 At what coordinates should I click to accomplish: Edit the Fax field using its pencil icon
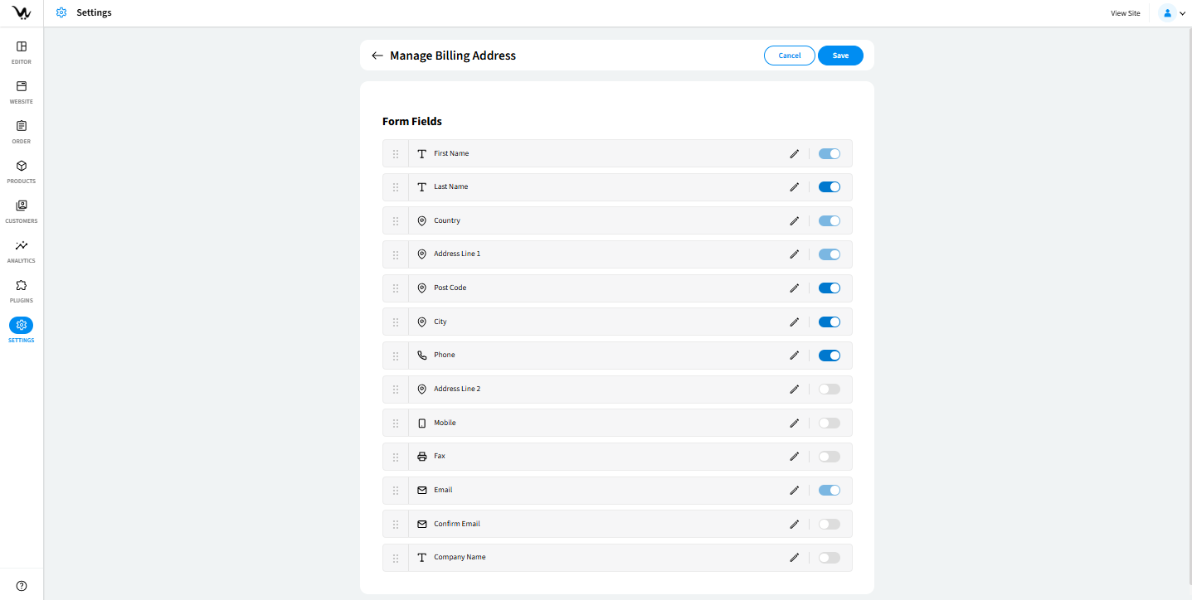[794, 457]
